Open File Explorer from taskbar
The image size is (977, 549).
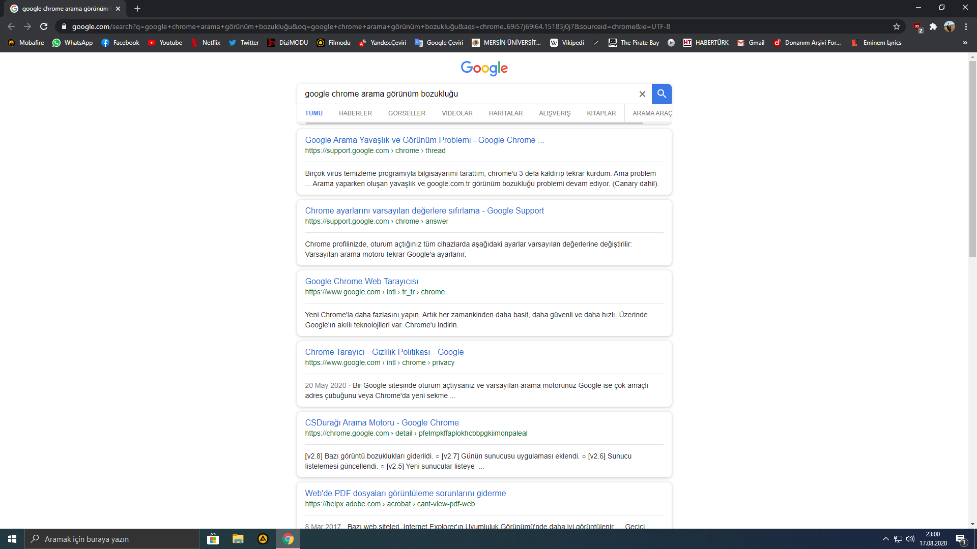238,539
